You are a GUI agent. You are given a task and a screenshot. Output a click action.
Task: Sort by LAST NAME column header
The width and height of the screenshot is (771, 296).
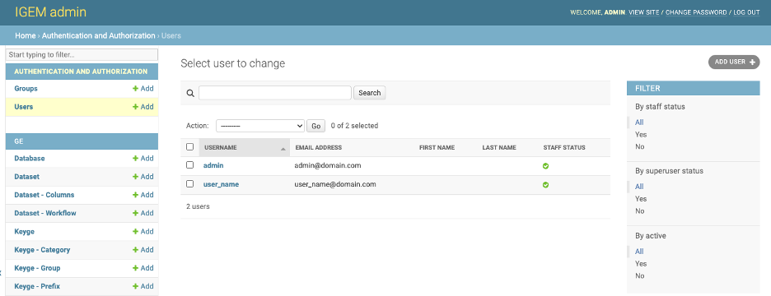(x=499, y=147)
